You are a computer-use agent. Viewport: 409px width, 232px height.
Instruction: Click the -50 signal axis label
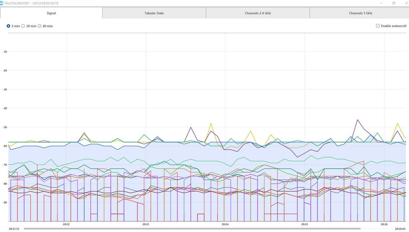coord(5,127)
